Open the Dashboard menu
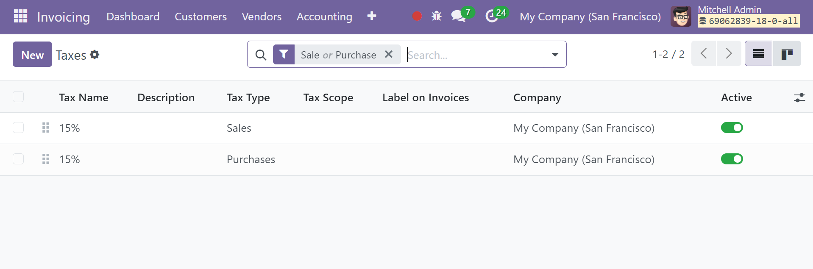This screenshot has width=813, height=269. point(133,17)
